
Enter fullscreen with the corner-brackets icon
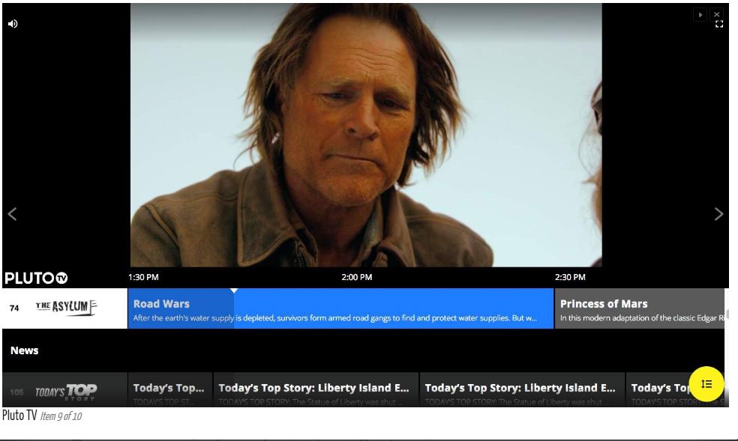coord(719,24)
